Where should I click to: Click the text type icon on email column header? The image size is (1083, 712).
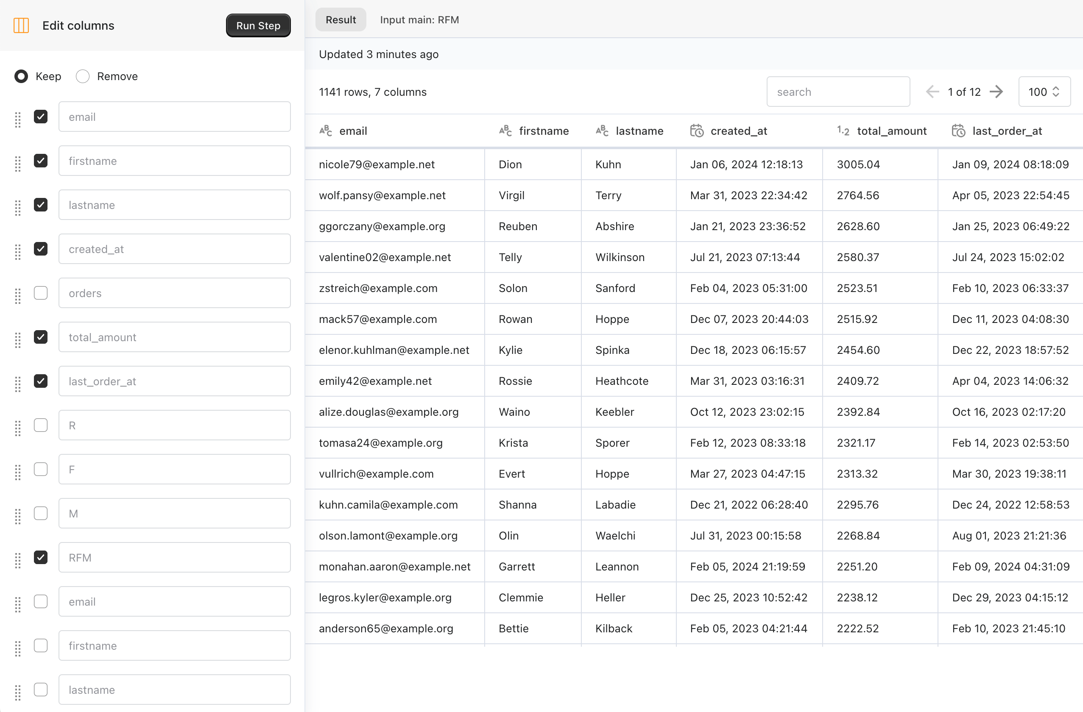(x=326, y=131)
